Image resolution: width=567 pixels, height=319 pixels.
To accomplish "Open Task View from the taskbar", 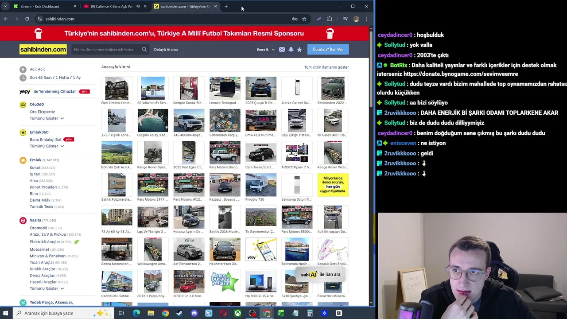I will click(121, 313).
